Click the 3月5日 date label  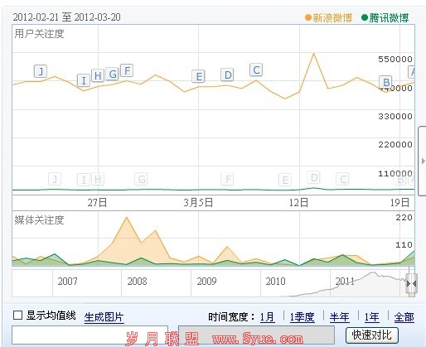pos(198,203)
